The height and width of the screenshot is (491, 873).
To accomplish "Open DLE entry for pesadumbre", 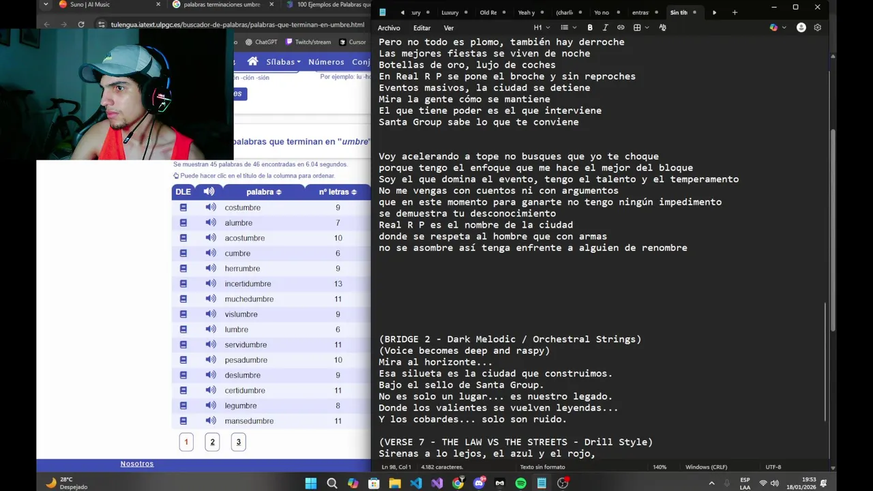I will click(183, 360).
